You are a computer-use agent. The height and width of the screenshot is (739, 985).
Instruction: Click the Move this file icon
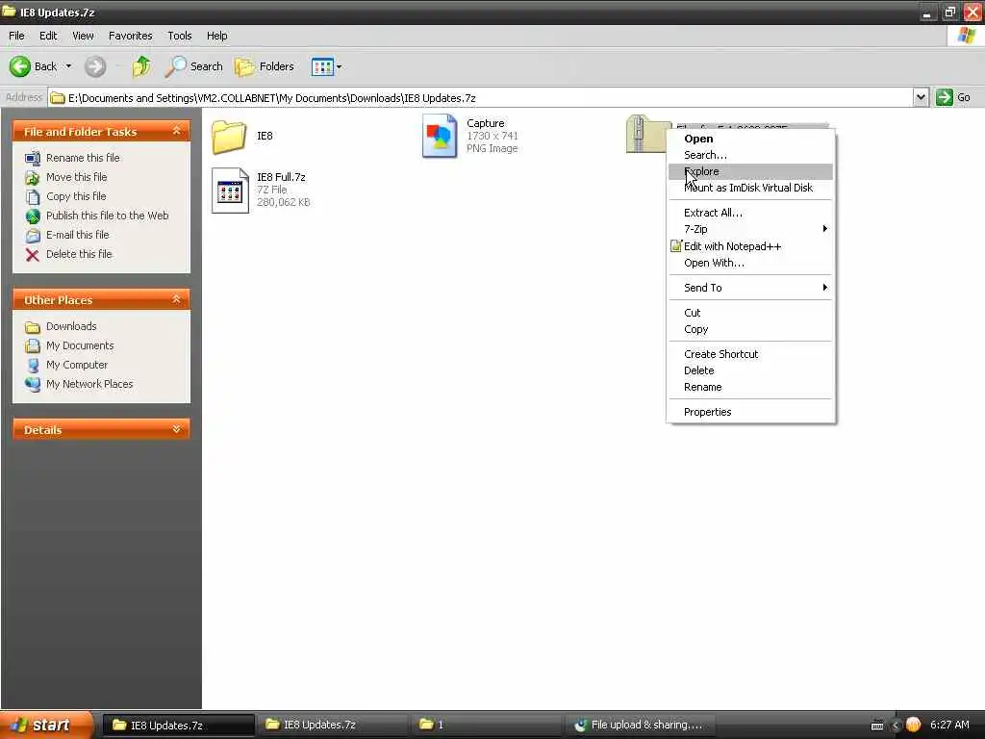pos(33,177)
